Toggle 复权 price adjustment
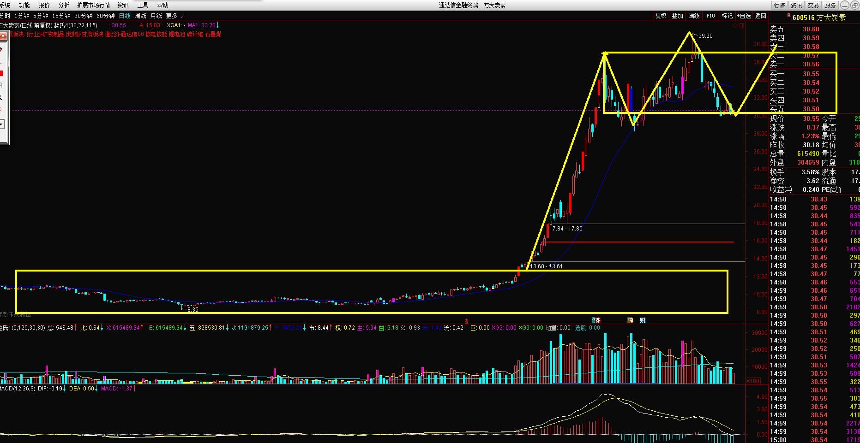Screen dimensions: 860x443 661,16
